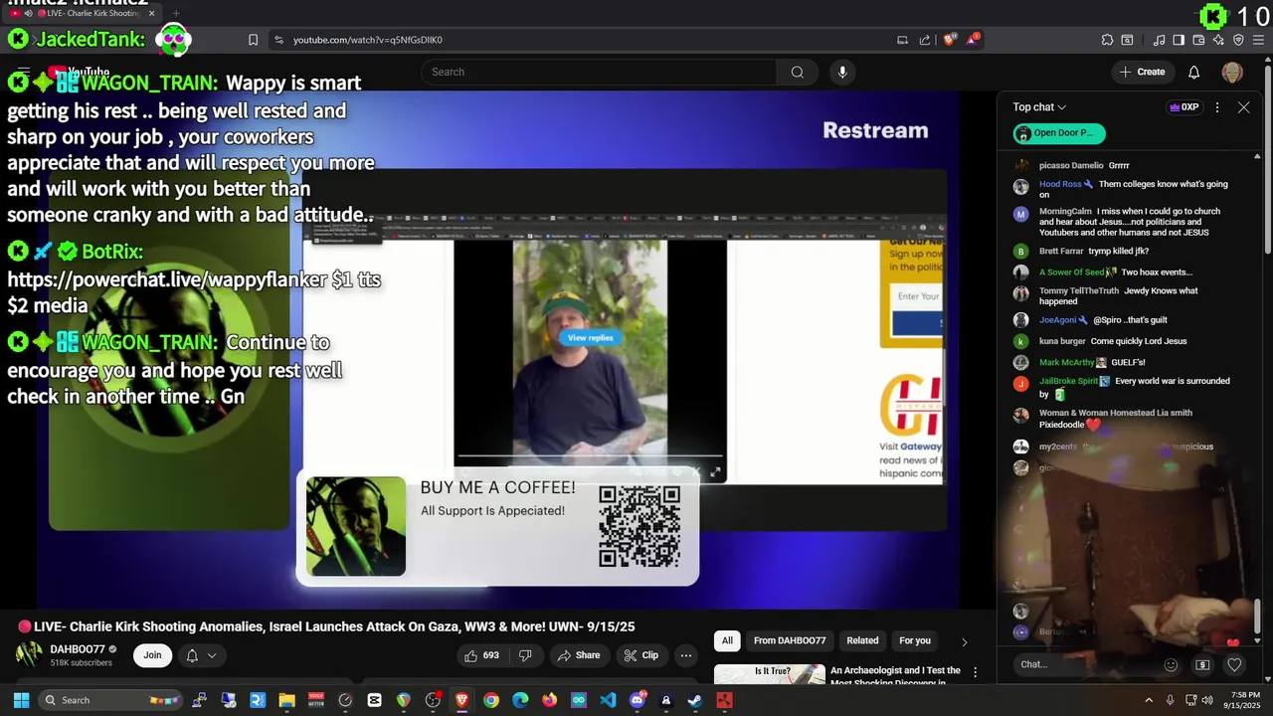Open Firefox from the taskbar
Image resolution: width=1273 pixels, height=716 pixels.
(x=550, y=700)
